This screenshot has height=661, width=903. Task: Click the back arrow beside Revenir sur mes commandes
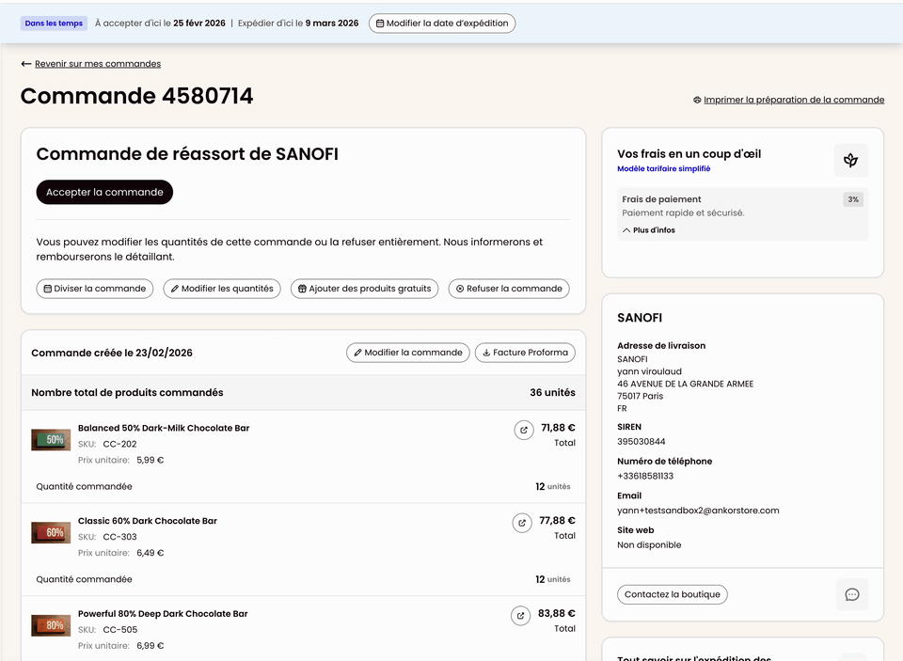click(x=26, y=64)
